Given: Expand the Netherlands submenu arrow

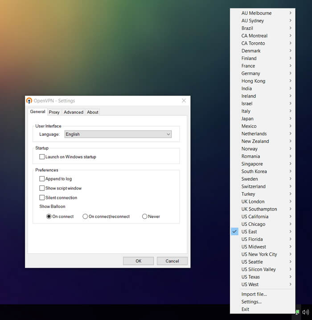Looking at the screenshot, I should (x=291, y=134).
